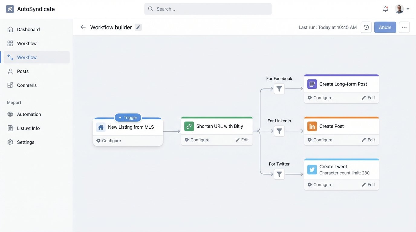Toggle the filter on the For Facebook branch
This screenshot has height=232, width=416.
click(279, 88)
